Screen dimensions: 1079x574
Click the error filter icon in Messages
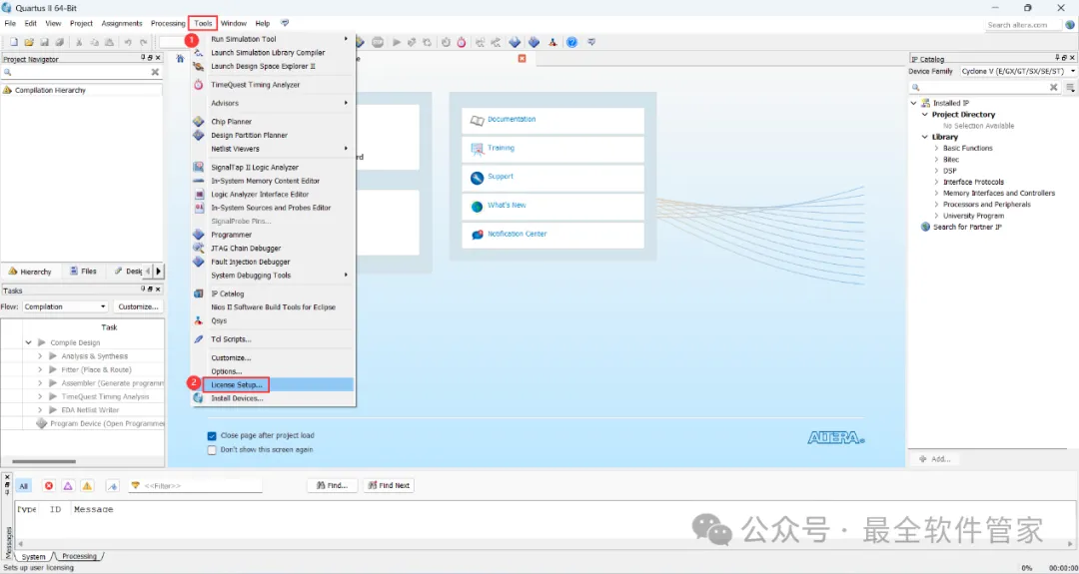[49, 485]
